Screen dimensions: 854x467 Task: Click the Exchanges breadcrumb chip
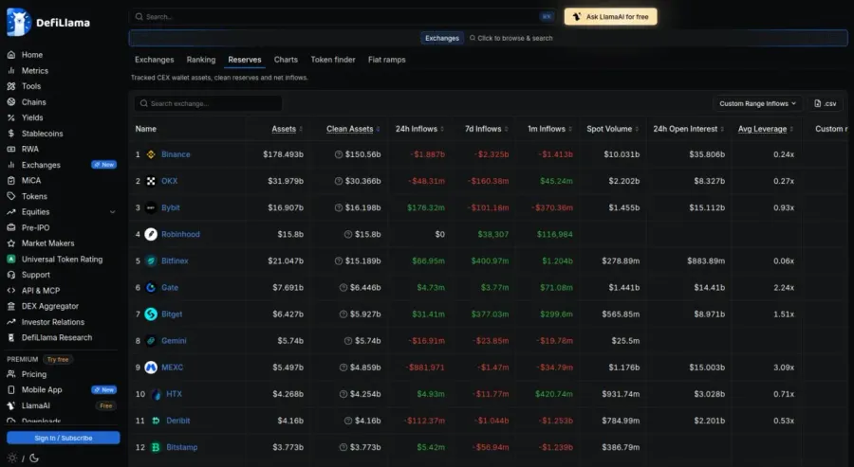coord(441,38)
